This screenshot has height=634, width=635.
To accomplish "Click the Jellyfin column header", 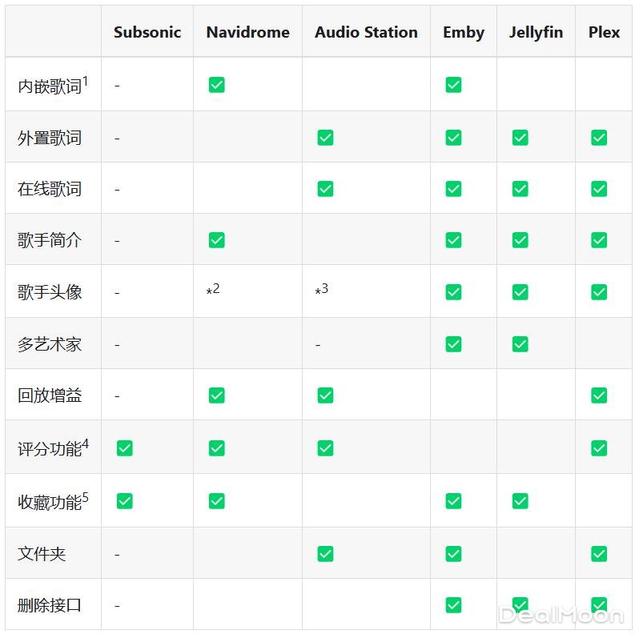I will pyautogui.click(x=536, y=33).
